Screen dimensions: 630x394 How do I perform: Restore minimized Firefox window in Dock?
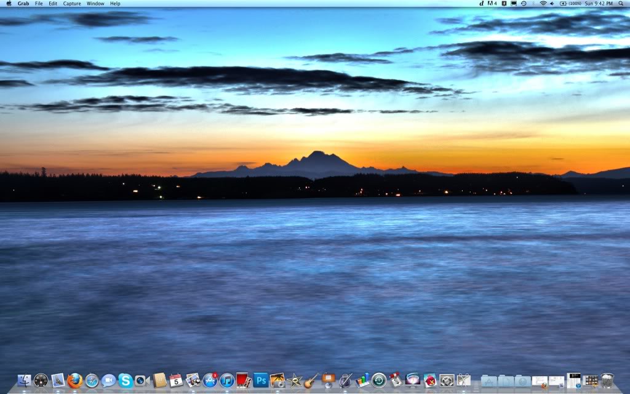[x=540, y=382]
